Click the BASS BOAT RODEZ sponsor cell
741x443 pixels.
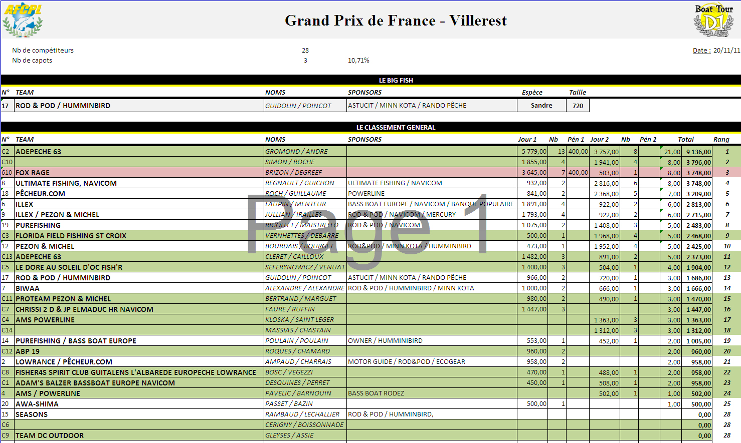coord(432,393)
